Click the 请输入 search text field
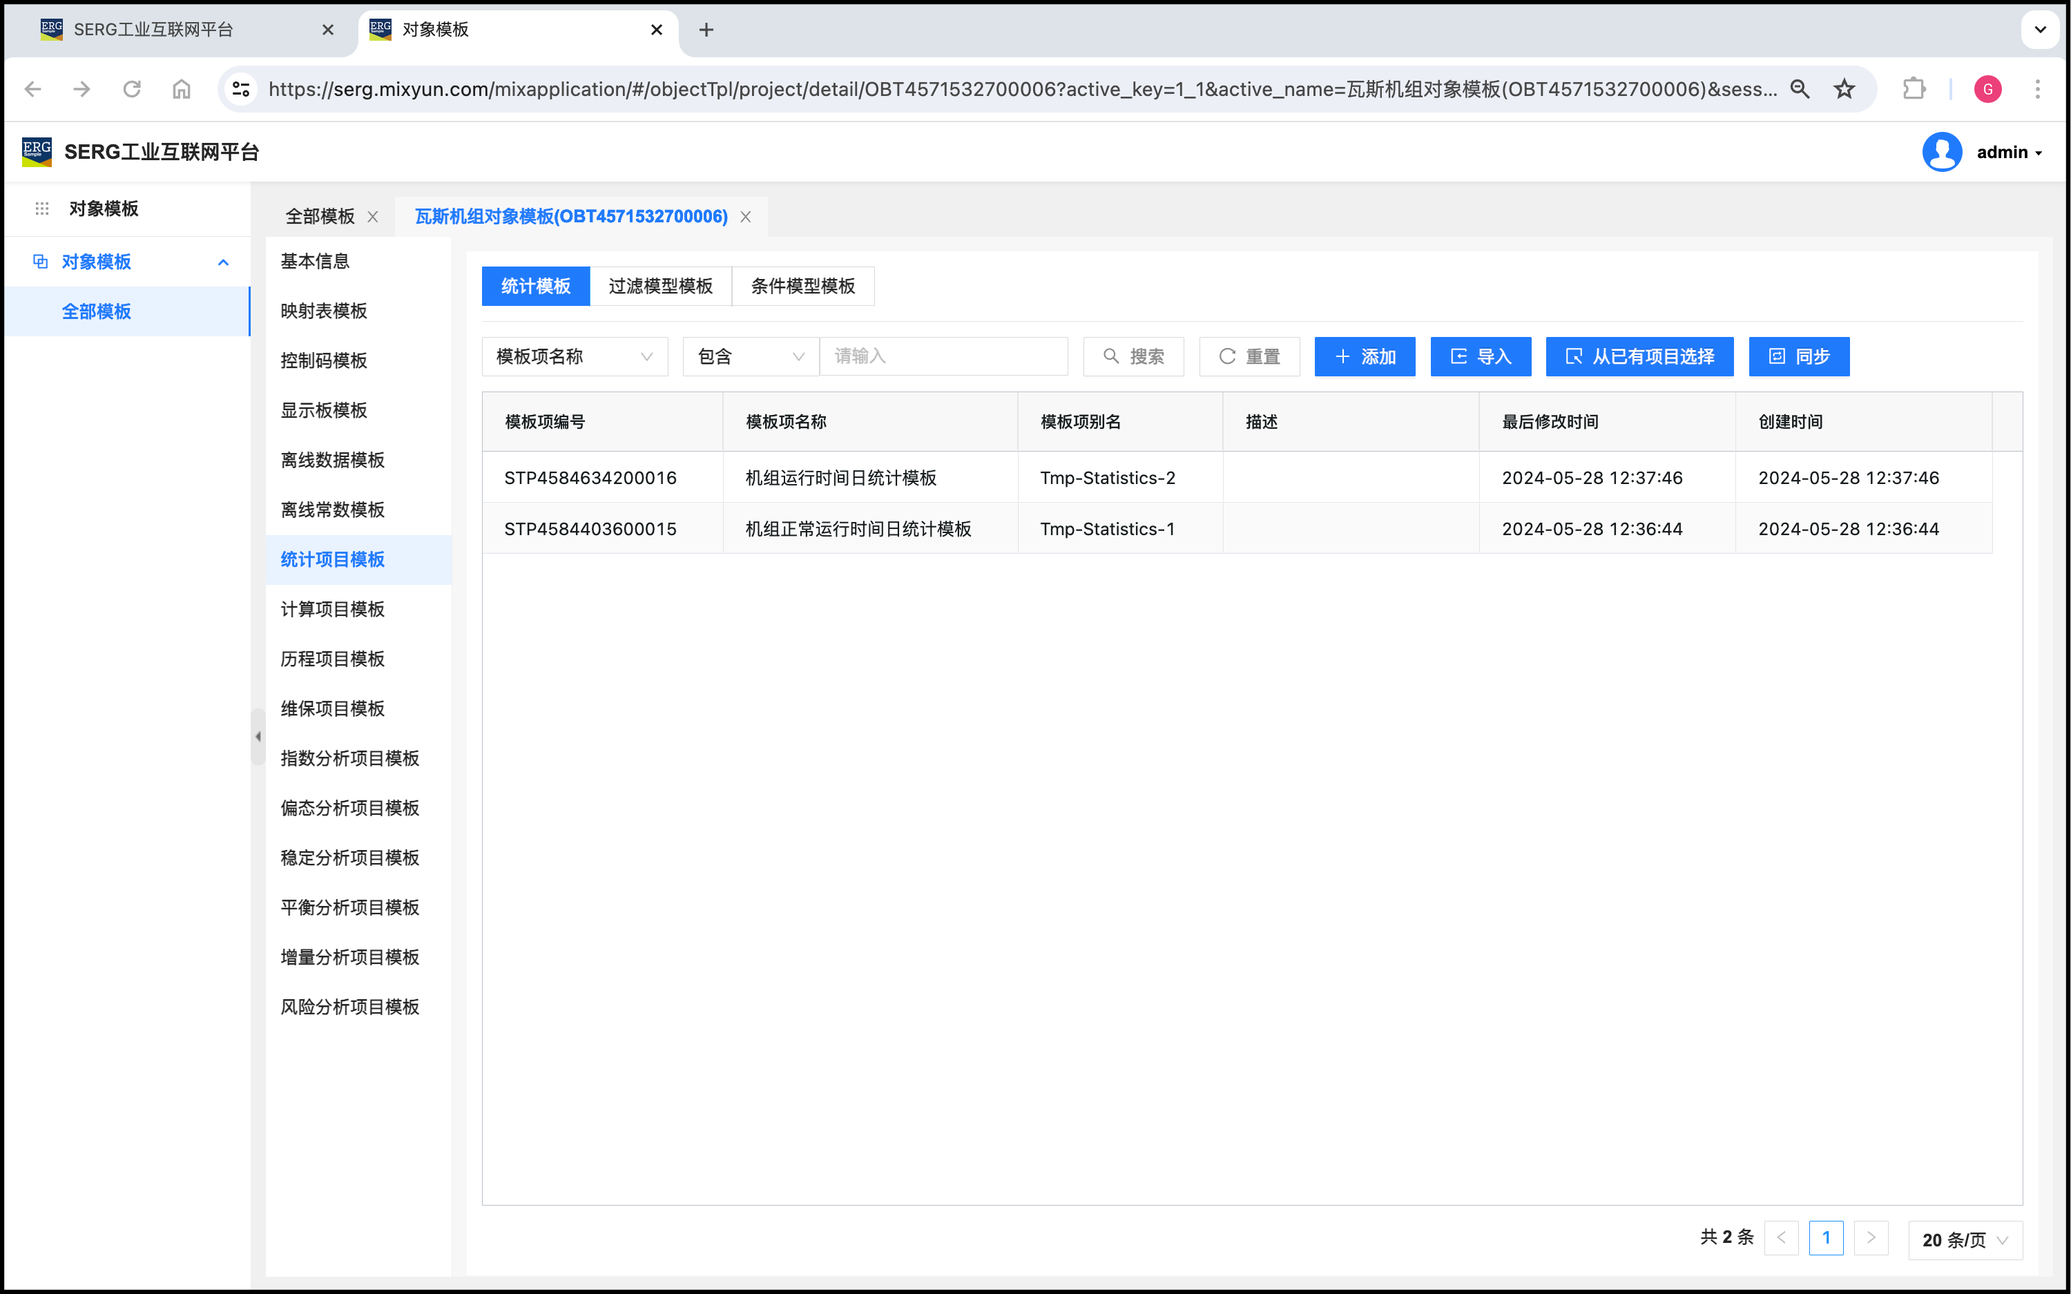 click(x=943, y=357)
